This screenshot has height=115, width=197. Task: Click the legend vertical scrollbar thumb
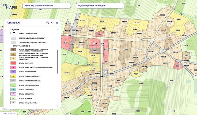(58, 61)
